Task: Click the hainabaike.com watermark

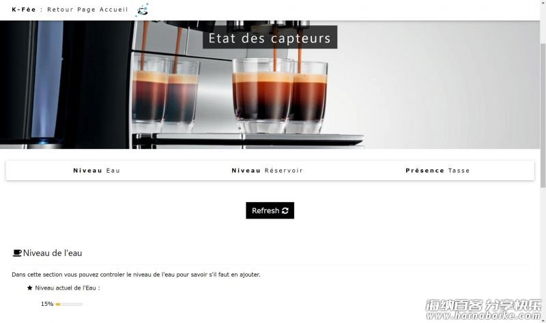Action: click(x=484, y=310)
